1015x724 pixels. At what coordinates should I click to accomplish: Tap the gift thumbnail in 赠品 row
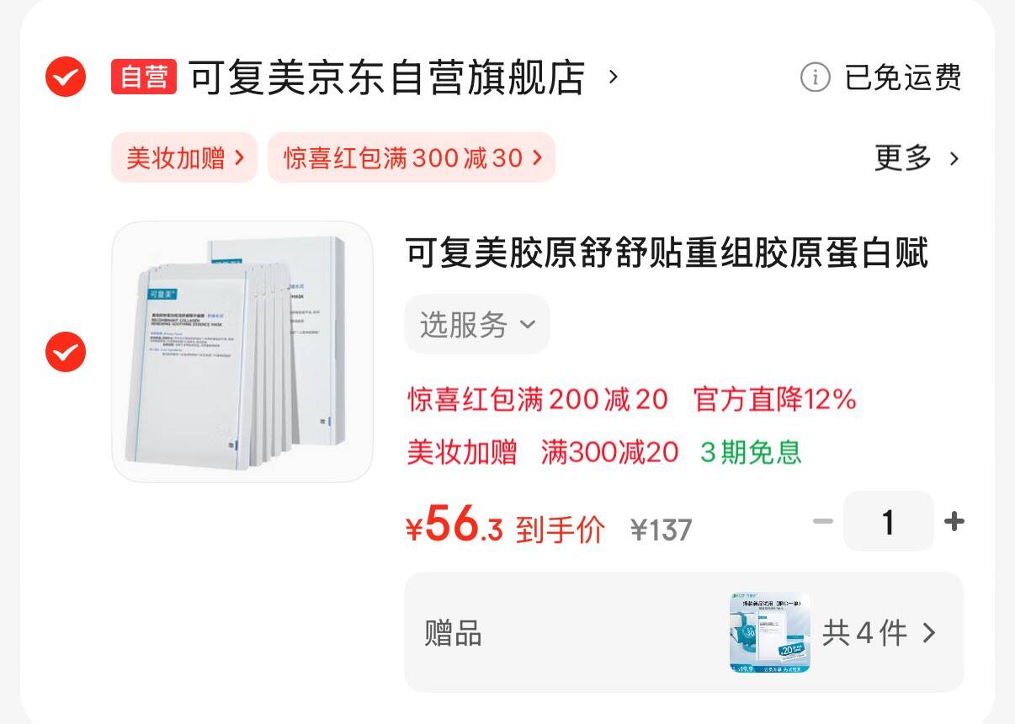[770, 632]
